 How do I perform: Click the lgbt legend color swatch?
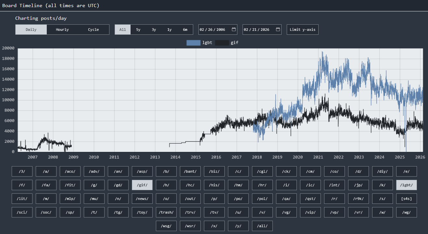click(x=194, y=43)
